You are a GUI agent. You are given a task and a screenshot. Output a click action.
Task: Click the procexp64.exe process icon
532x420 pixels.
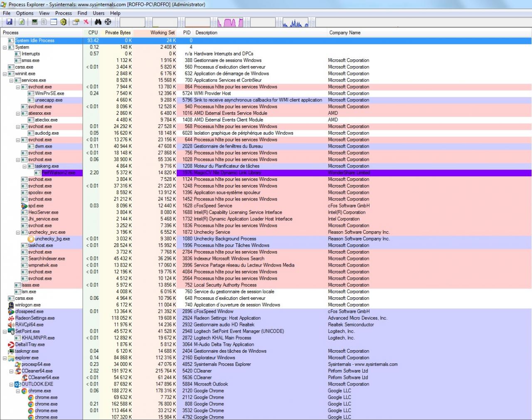click(18, 364)
